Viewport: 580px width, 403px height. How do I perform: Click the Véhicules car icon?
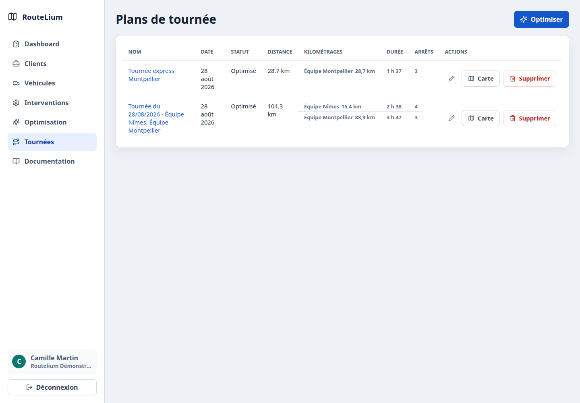coord(16,83)
